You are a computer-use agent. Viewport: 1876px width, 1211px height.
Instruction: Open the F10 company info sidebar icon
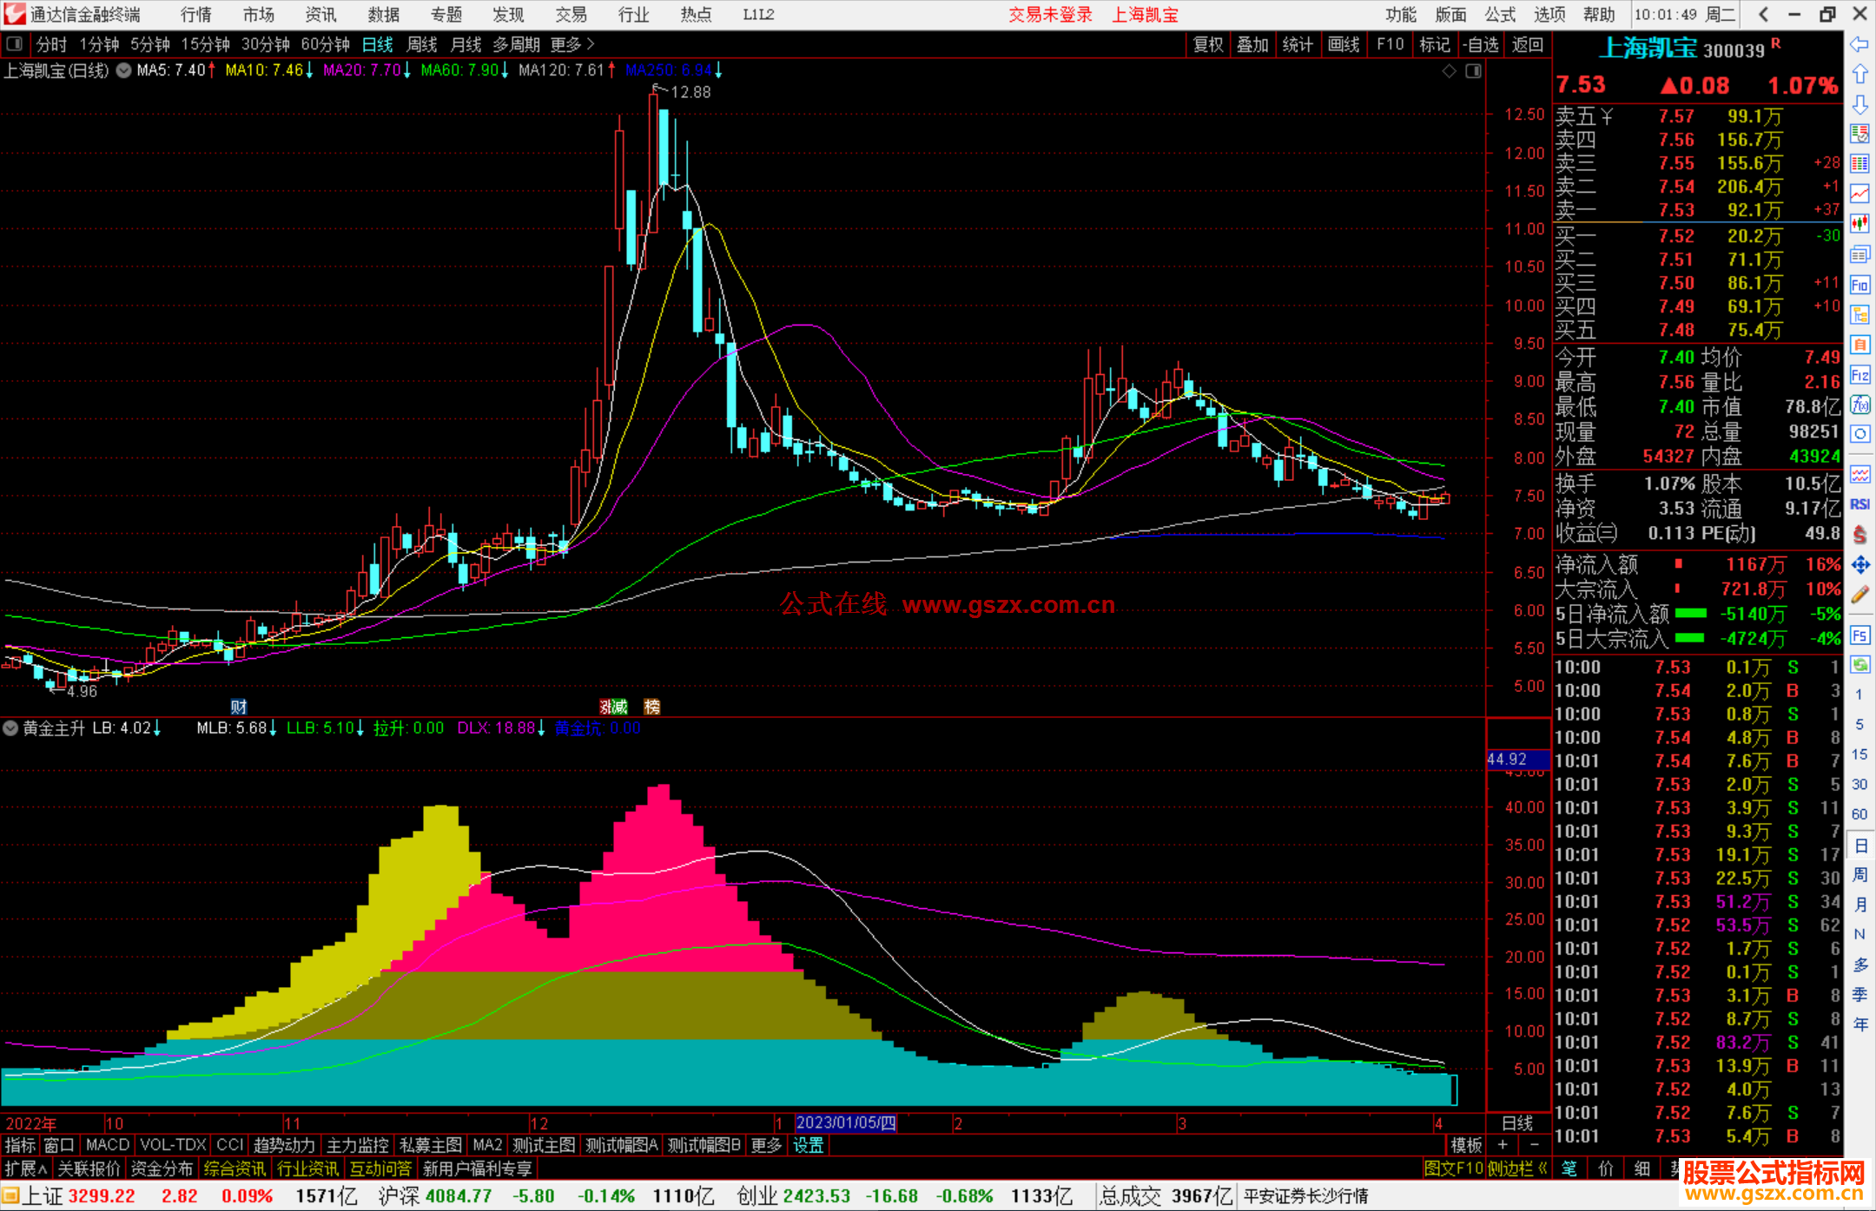click(x=1859, y=285)
